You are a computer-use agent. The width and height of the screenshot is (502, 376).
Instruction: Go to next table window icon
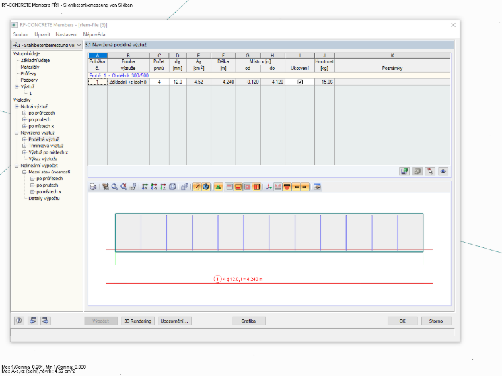(x=45, y=321)
